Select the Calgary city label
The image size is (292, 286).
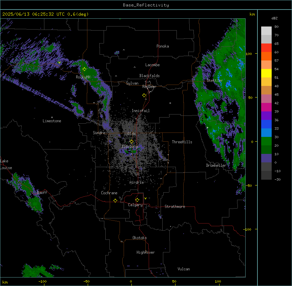tap(135, 205)
